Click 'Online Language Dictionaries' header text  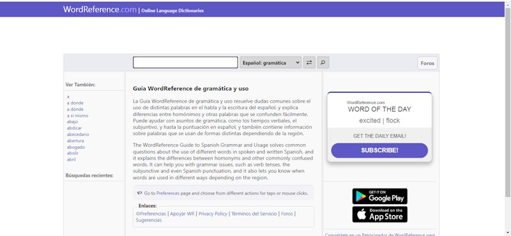(x=172, y=11)
